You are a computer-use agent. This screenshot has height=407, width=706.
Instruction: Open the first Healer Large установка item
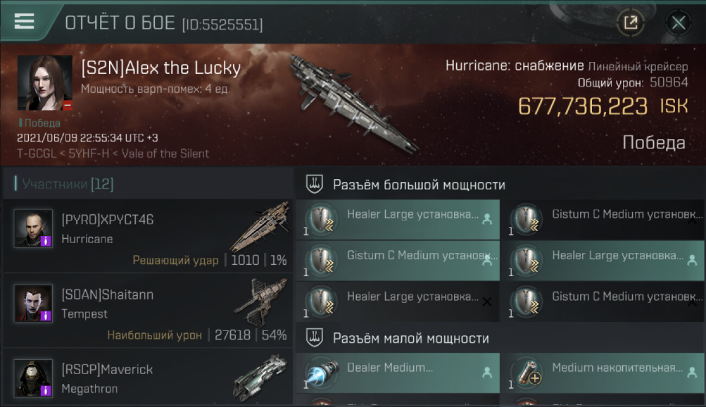tap(398, 219)
